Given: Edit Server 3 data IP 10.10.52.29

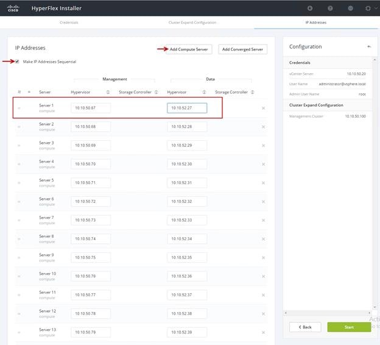Looking at the screenshot, I should click(x=187, y=145).
